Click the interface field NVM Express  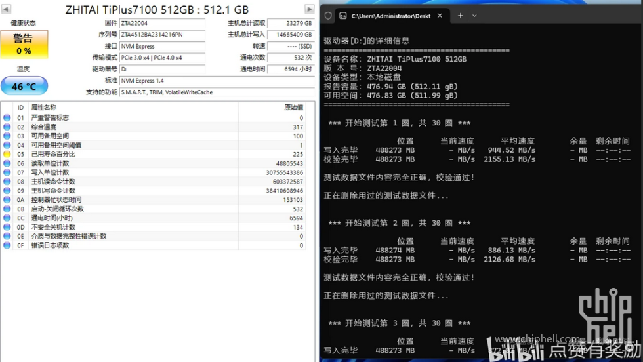tap(163, 47)
